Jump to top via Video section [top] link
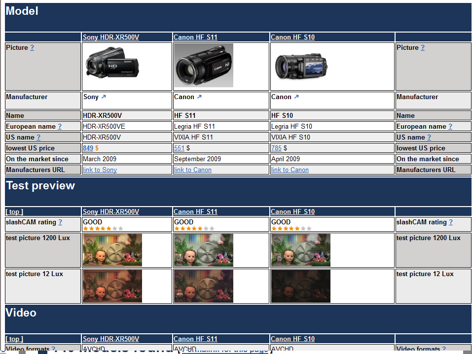This screenshot has width=472, height=354. point(14,339)
